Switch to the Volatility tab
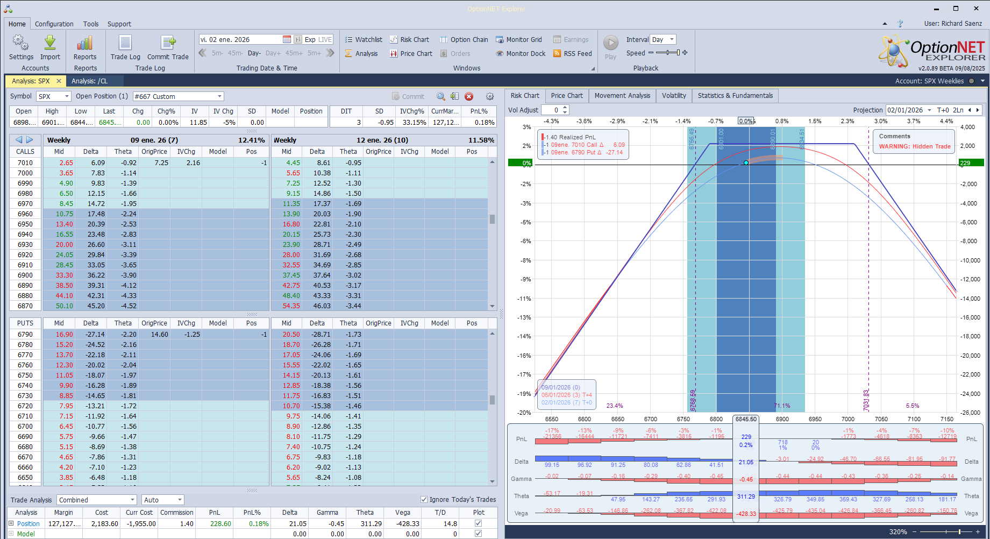 pos(673,96)
